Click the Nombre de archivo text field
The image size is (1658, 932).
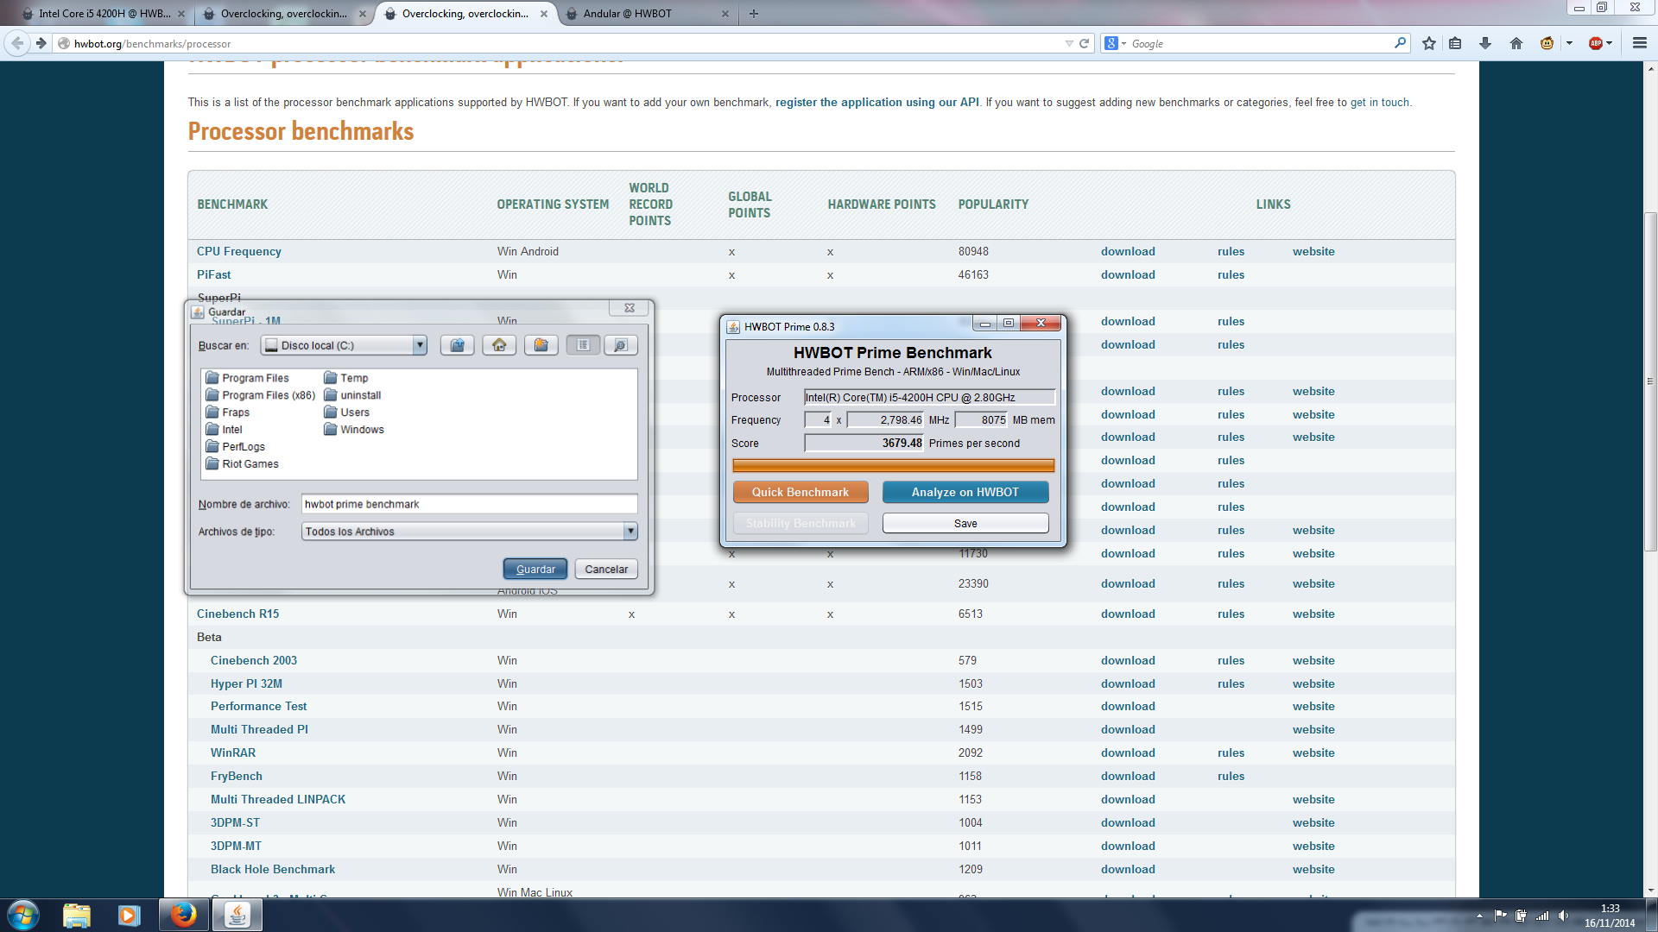(470, 504)
